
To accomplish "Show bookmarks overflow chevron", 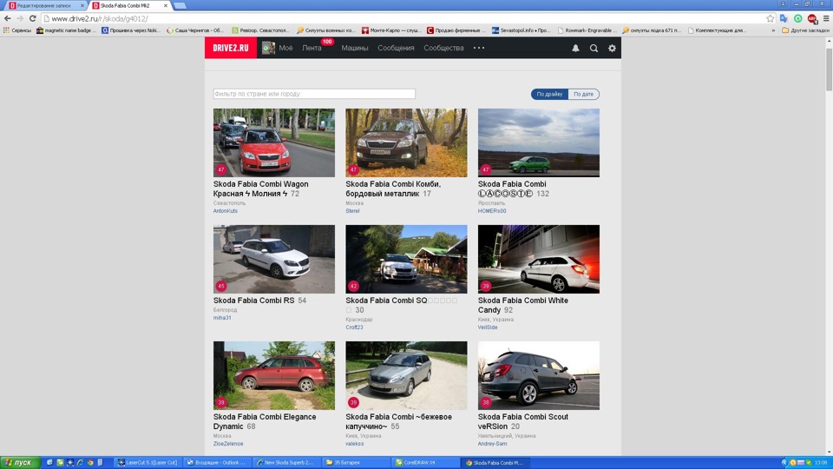I will 773,30.
